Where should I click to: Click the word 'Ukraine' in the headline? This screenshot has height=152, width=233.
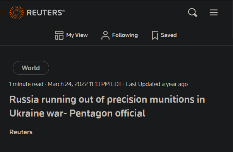[27, 113]
